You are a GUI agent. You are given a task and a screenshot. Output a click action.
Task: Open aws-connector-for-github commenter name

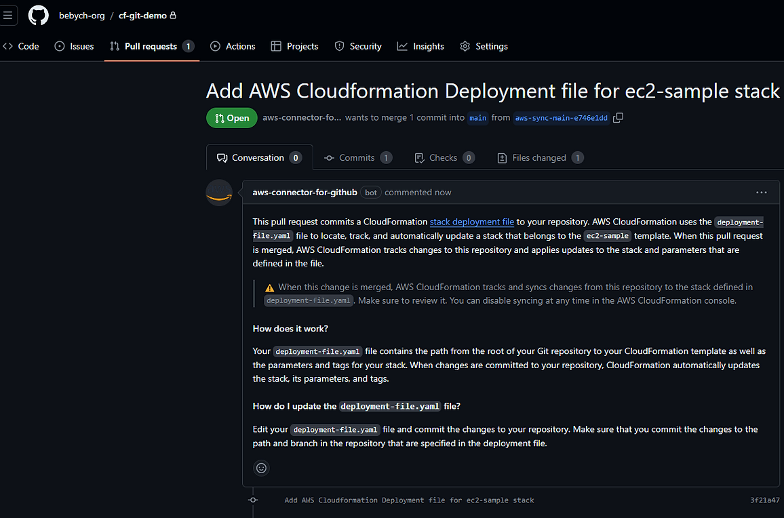click(x=305, y=193)
